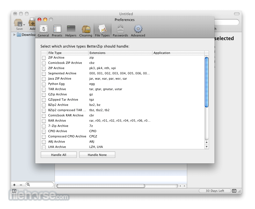Screen dimensions: 255x209
Task: Open the Cleaning preferences pane
Action: 86,31
